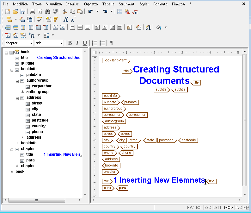
Task: Click the Check Completeness icon
Action: coord(39,19)
